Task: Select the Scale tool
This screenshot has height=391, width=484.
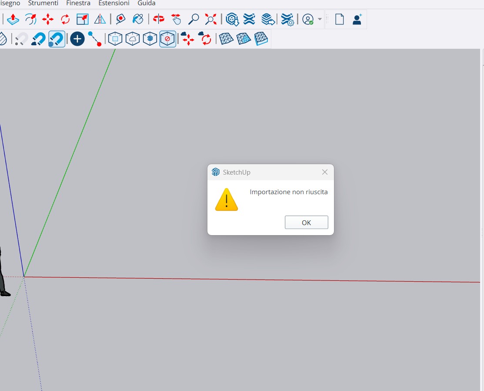Action: [x=83, y=19]
